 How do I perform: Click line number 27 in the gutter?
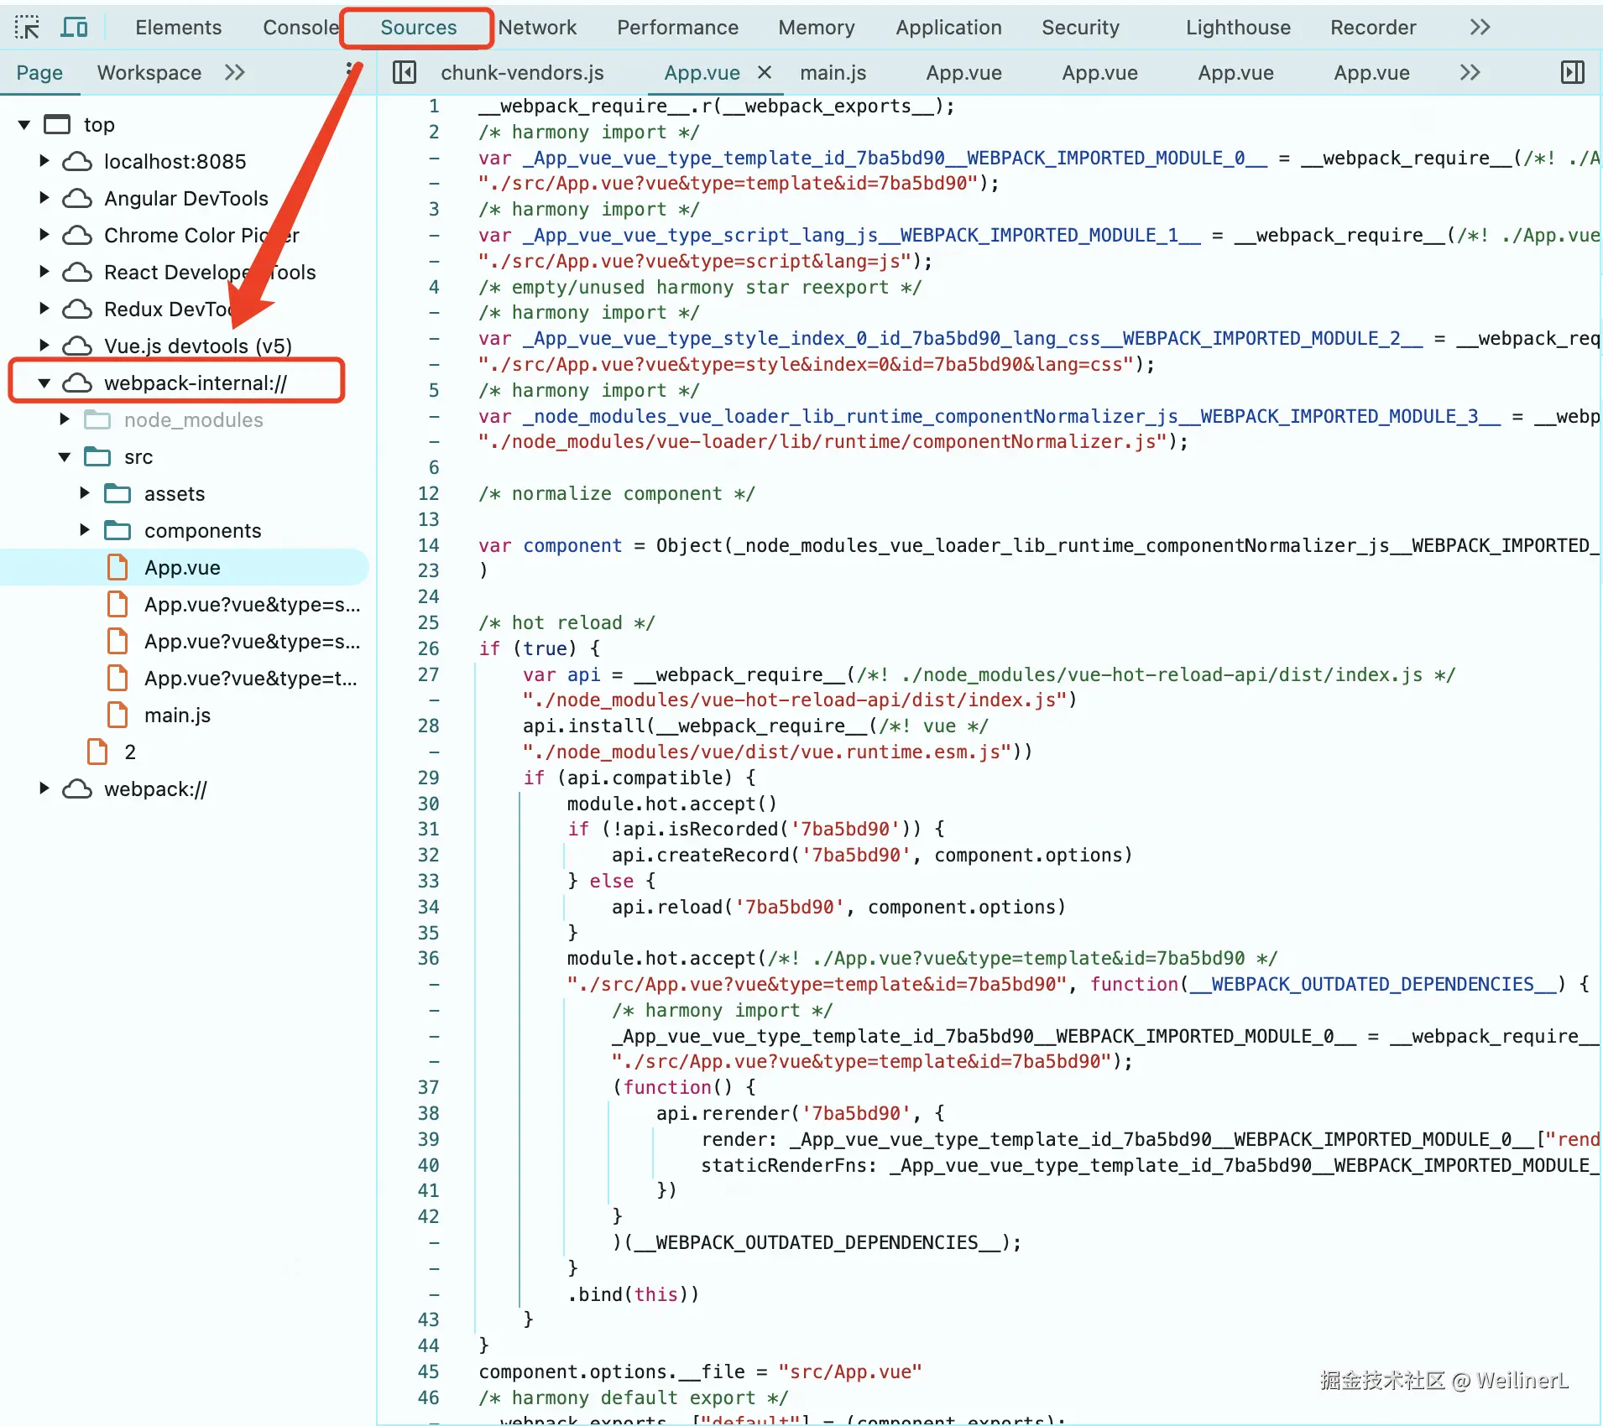[x=429, y=674]
